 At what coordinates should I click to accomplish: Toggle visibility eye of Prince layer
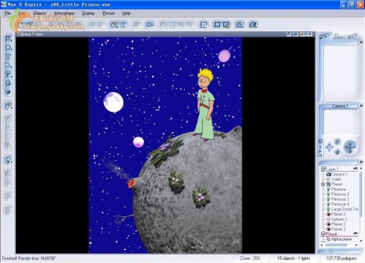356,234
